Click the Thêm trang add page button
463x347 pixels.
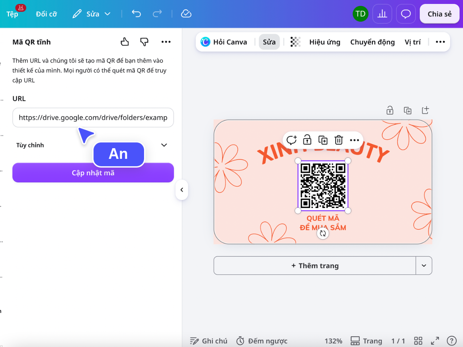[x=315, y=266]
